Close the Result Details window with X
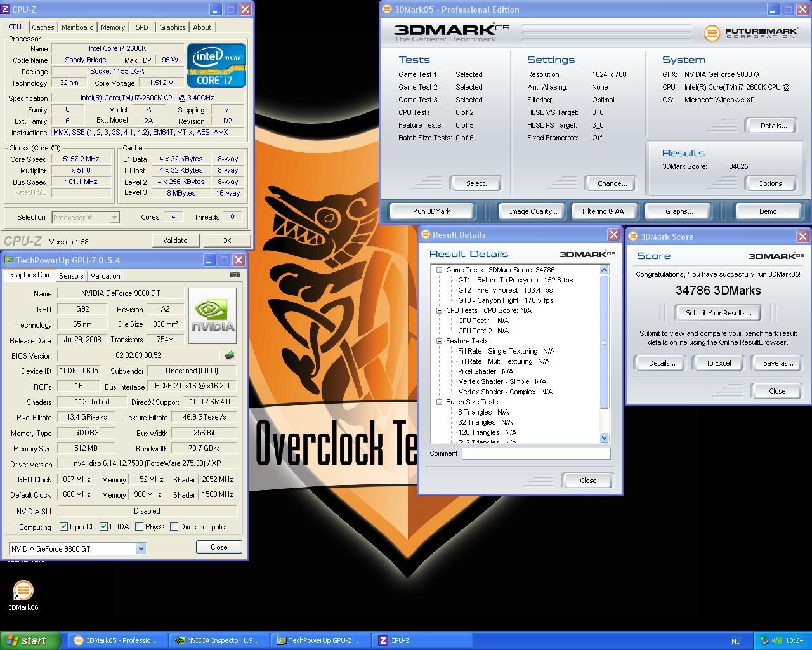 [613, 235]
